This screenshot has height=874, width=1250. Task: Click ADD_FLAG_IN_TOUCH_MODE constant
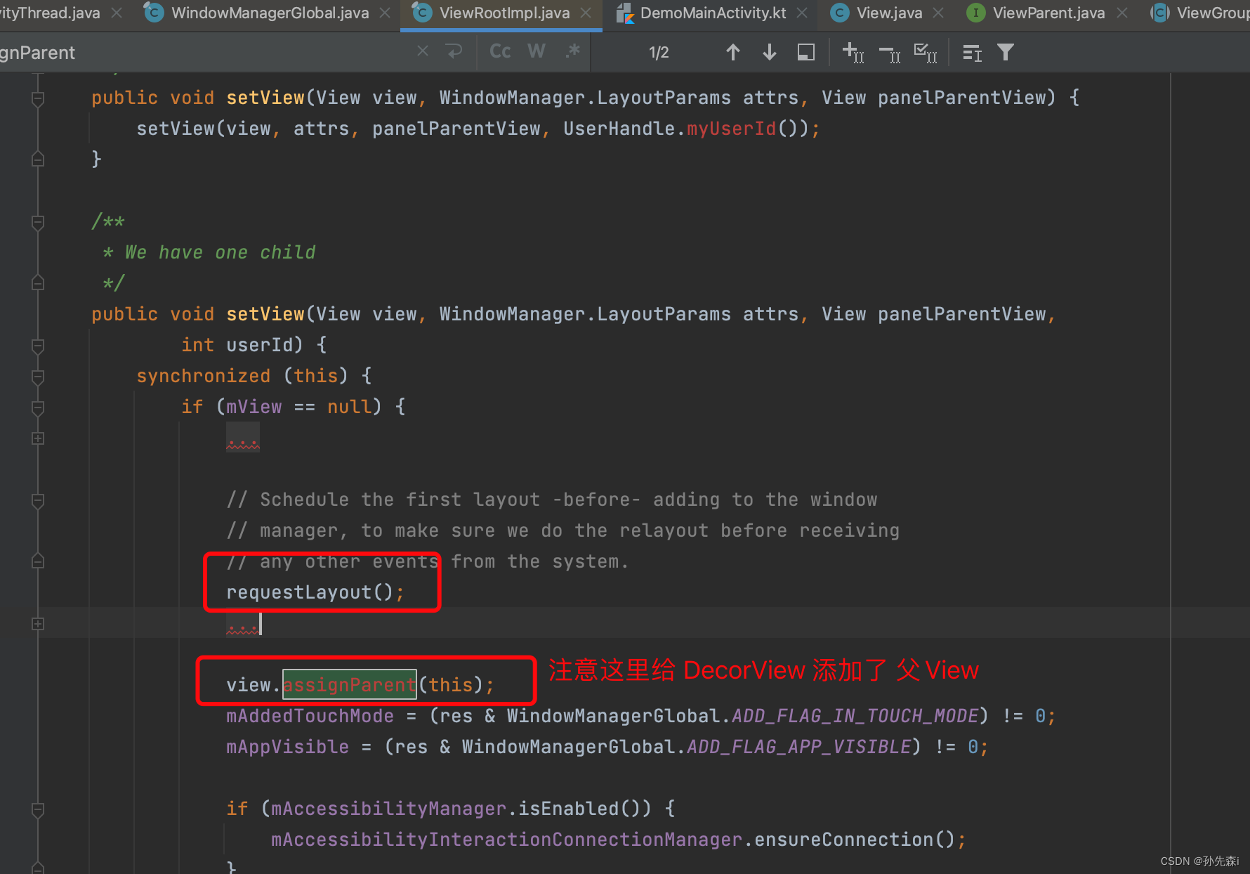click(x=855, y=716)
